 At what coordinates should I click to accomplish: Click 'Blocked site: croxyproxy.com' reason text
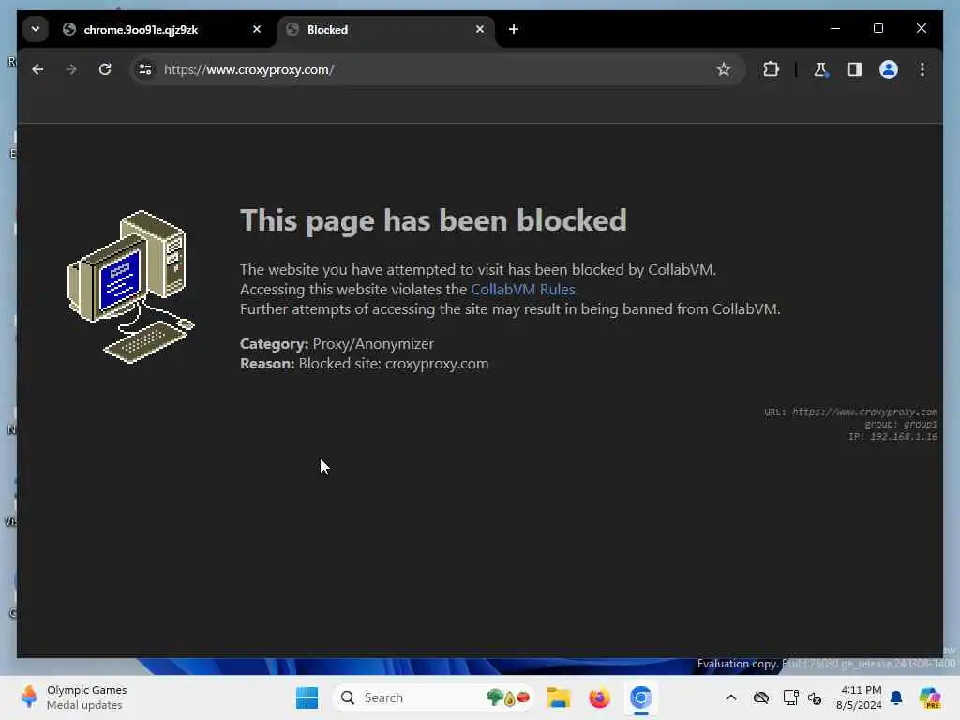click(394, 363)
